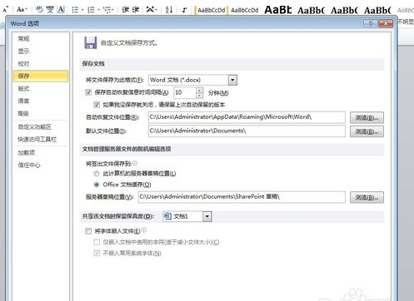Image resolution: width=414 pixels, height=301 pixels.
Task: Click 浏览 button for 默认文件位置
Action: (x=367, y=131)
